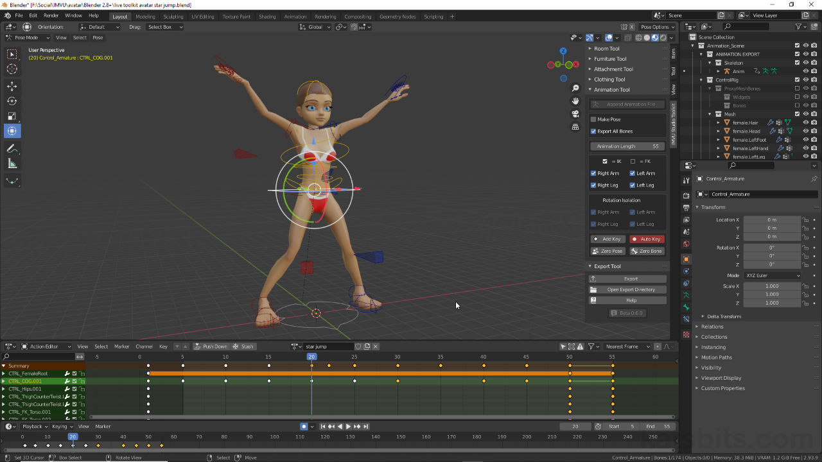The height and width of the screenshot is (462, 822).
Task: Open the File menu
Action: pyautogui.click(x=19, y=15)
